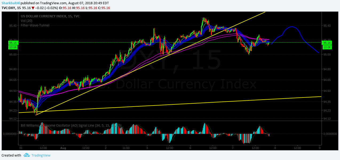Image resolution: width=340 pixels, height=160 pixels.
Task: Click the 10:06 countdown tag on right axis
Action: [x=327, y=47]
